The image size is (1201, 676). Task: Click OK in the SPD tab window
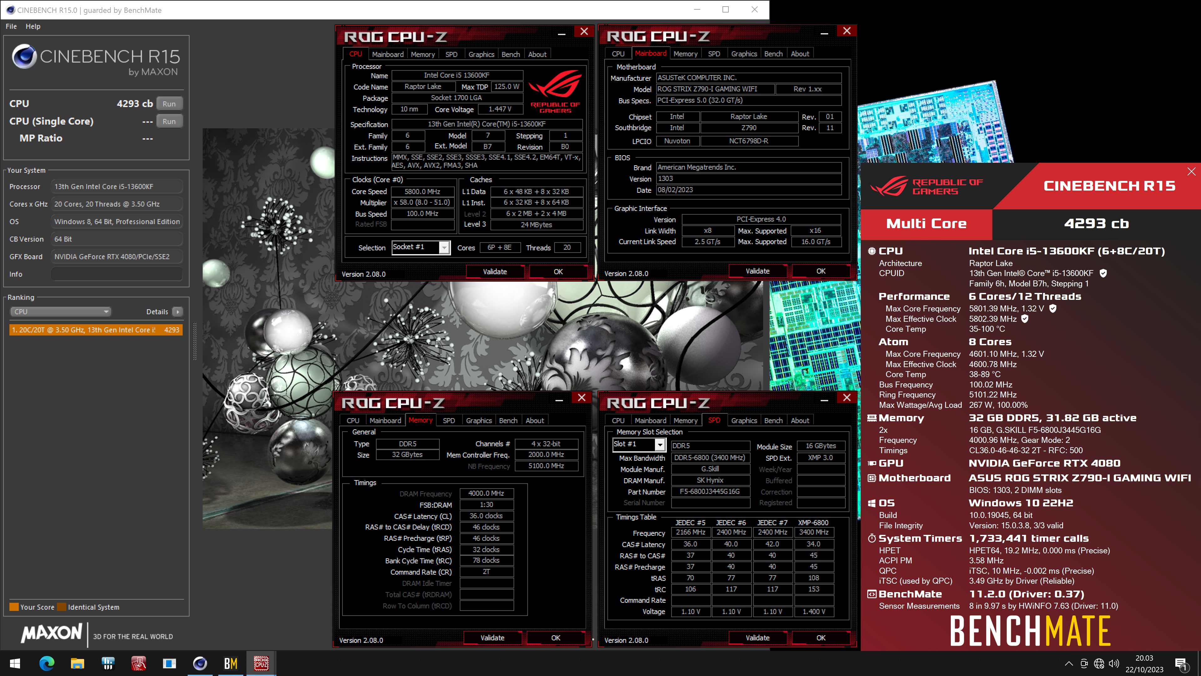point(821,638)
